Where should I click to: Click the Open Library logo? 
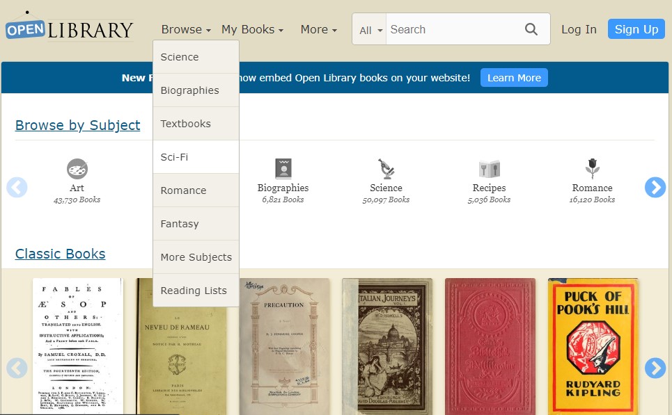(x=70, y=29)
